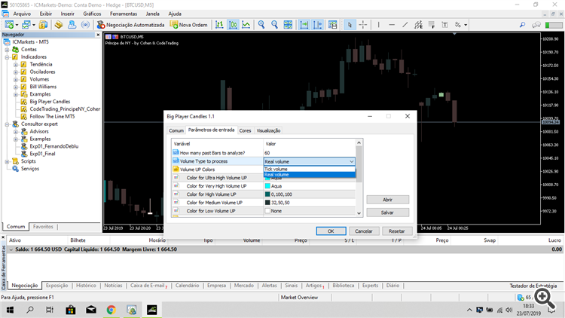Select the crosshair tool
565x318 pixels.
tap(363, 25)
